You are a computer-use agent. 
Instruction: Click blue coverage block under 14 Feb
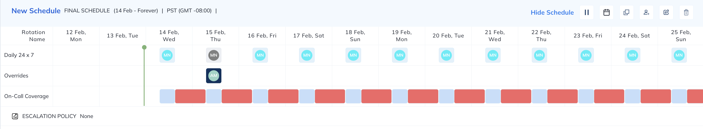(x=167, y=96)
